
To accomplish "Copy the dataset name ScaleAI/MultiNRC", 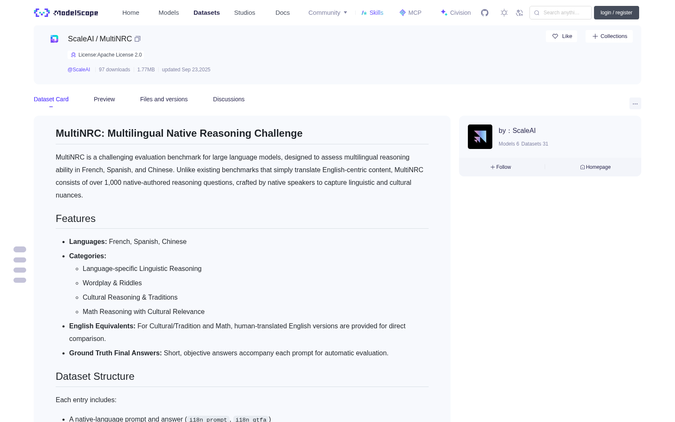I will [x=138, y=39].
